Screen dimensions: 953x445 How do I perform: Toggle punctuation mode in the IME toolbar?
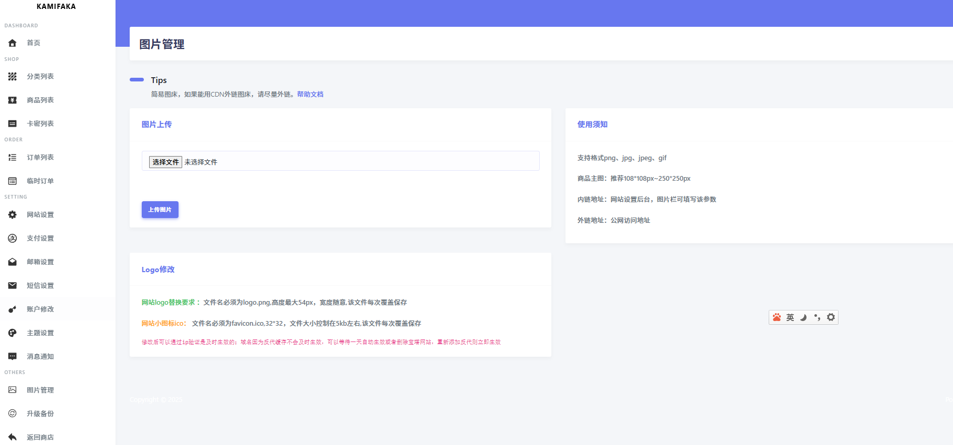pos(817,317)
